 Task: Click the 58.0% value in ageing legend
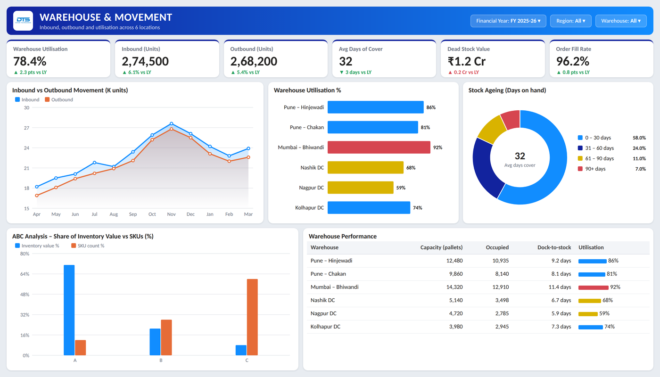[639, 138]
